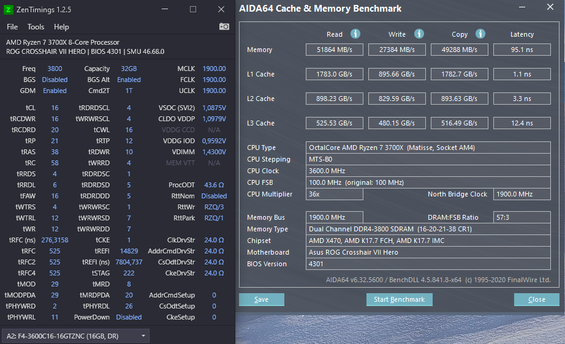The width and height of the screenshot is (565, 344).
Task: Click the North Bridge Clock 1900.0 MHz field
Action: click(x=521, y=194)
